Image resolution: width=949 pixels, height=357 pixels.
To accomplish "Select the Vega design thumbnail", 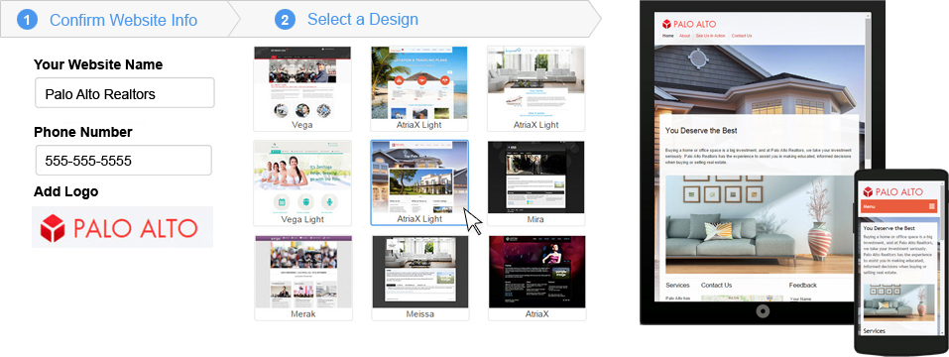I will tap(302, 88).
